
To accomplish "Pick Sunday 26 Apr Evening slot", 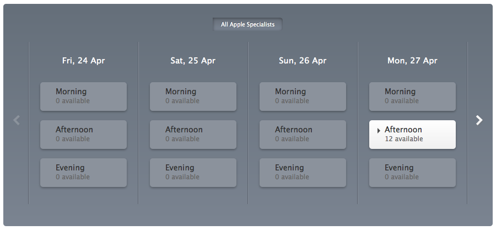I will pos(303,173).
